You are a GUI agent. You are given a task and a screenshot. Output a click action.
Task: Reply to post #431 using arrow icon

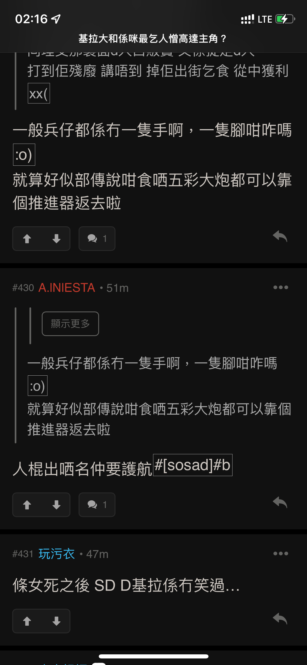tap(280, 619)
